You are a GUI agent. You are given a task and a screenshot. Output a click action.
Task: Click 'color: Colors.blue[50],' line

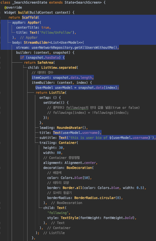click(x=70, y=178)
